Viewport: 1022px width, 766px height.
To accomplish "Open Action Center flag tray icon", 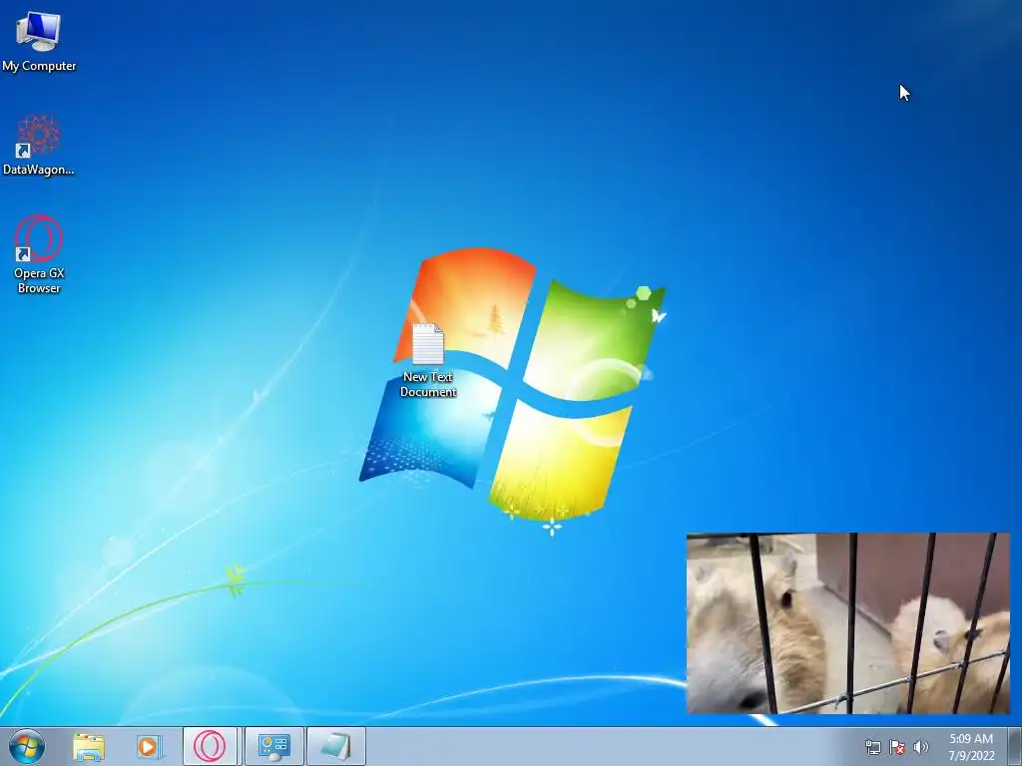I will 897,747.
